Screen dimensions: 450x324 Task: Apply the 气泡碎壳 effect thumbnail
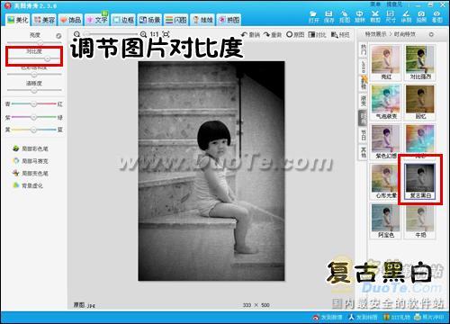click(x=385, y=102)
